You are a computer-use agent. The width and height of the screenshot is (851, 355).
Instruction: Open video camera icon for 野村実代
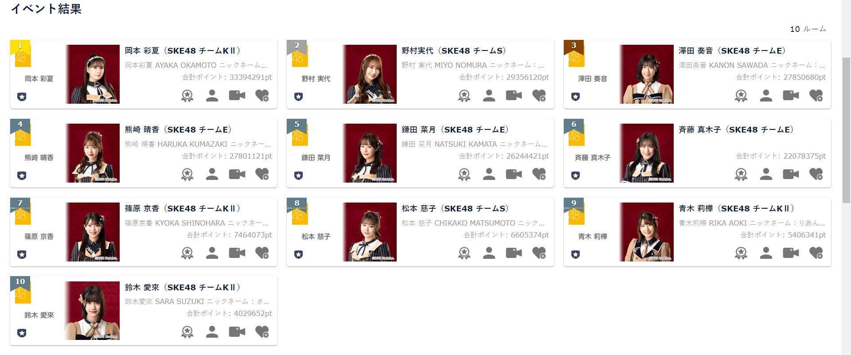pos(514,95)
